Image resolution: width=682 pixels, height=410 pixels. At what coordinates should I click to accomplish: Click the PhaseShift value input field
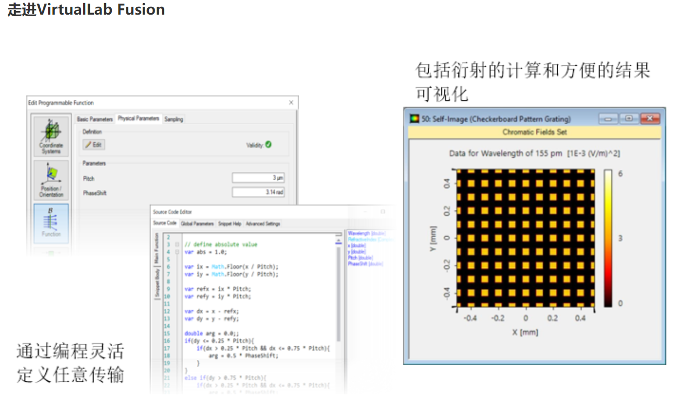pos(258,193)
